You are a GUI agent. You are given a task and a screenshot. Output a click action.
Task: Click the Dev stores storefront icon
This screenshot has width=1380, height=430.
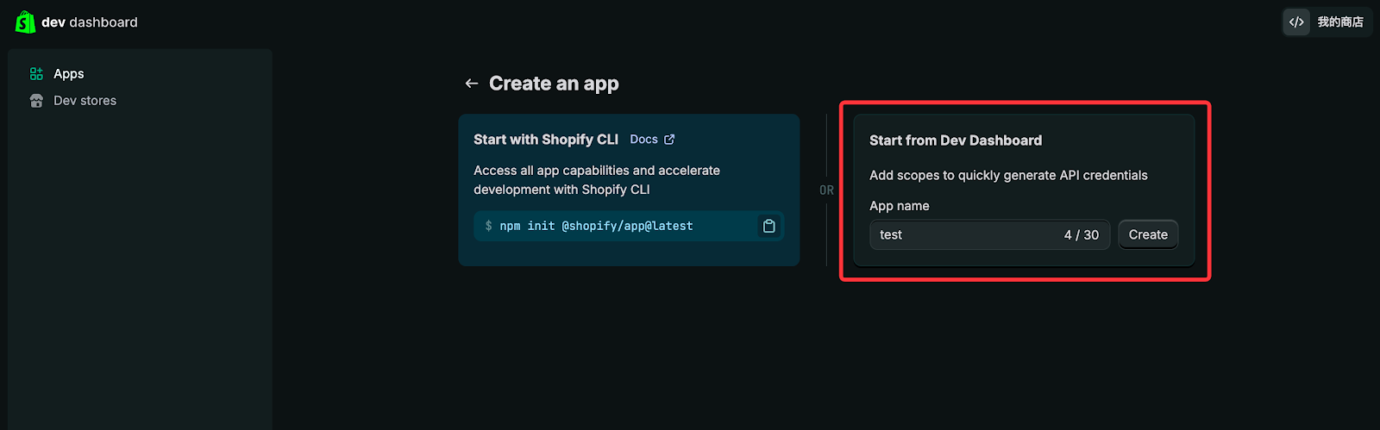36,101
